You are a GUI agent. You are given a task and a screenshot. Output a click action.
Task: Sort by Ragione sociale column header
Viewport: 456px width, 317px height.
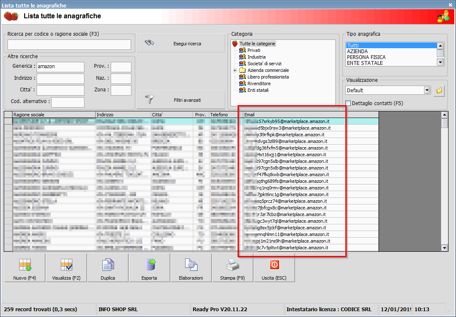click(x=54, y=115)
